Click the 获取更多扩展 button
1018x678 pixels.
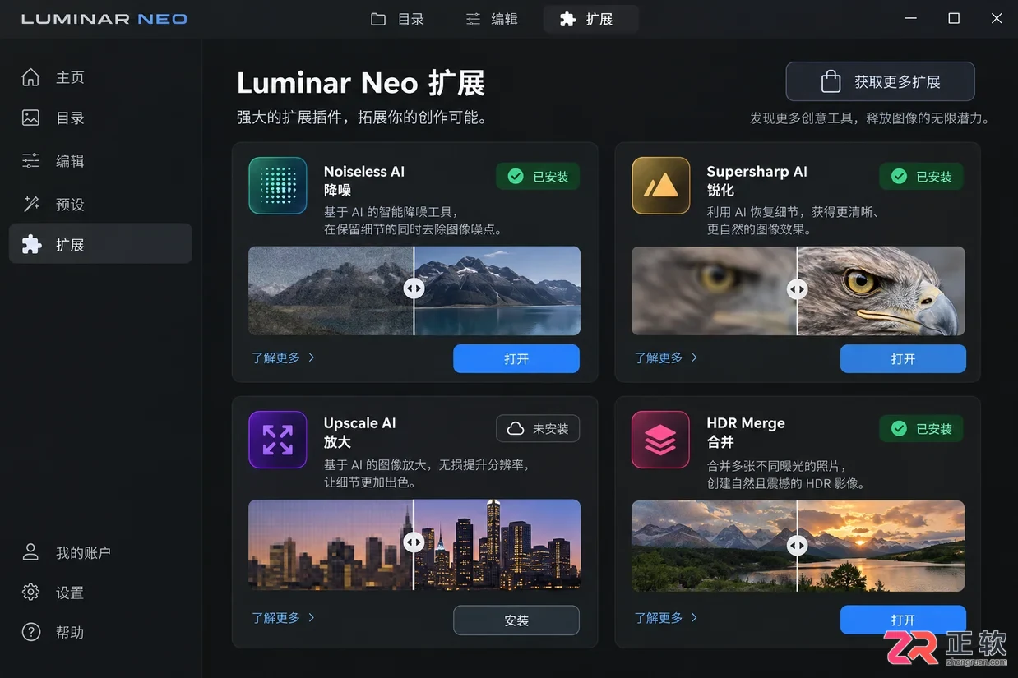pyautogui.click(x=880, y=81)
